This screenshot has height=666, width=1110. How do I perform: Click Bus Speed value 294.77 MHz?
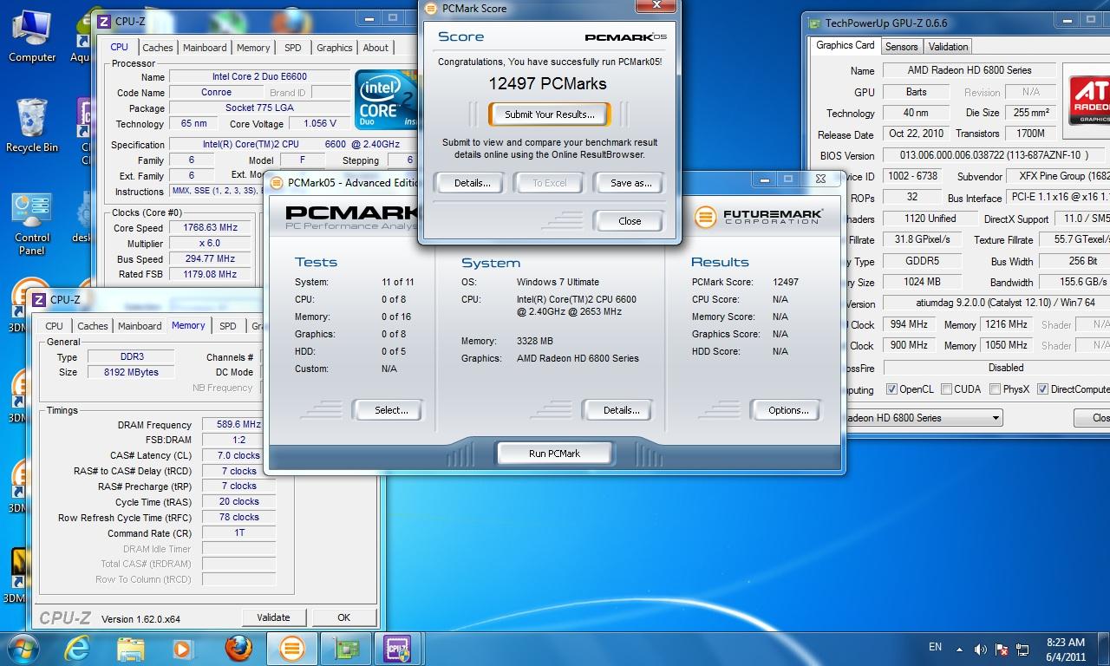[x=212, y=258]
